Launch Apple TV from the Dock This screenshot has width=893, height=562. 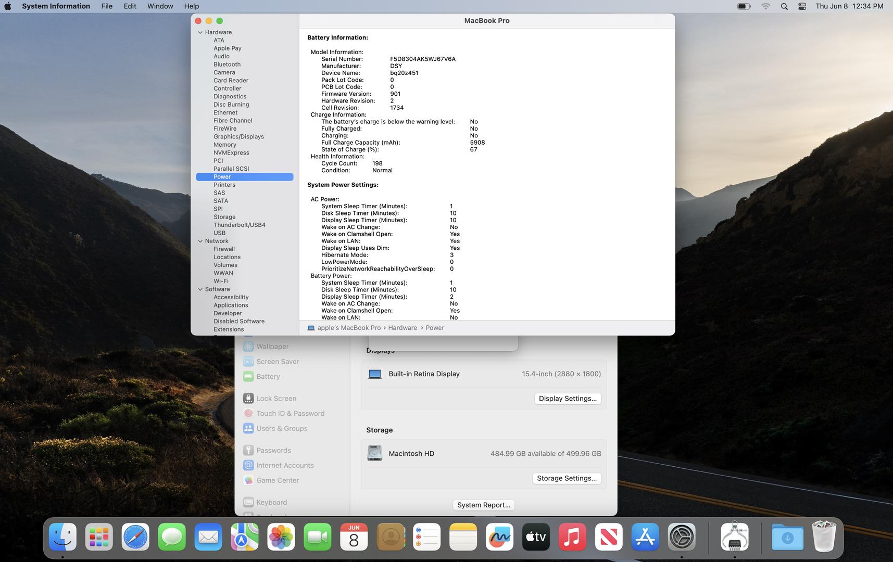[x=536, y=537]
